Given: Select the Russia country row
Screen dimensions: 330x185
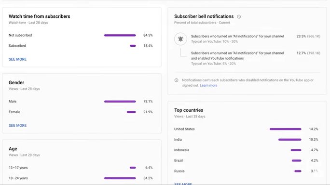Looking at the screenshot, I should [246, 171].
